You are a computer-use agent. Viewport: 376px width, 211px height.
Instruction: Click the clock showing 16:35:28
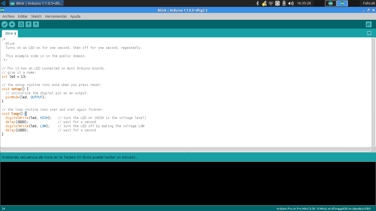(304, 3)
